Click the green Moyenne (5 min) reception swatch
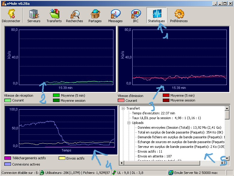Screen dimensions: 234x176 tap(56, 95)
